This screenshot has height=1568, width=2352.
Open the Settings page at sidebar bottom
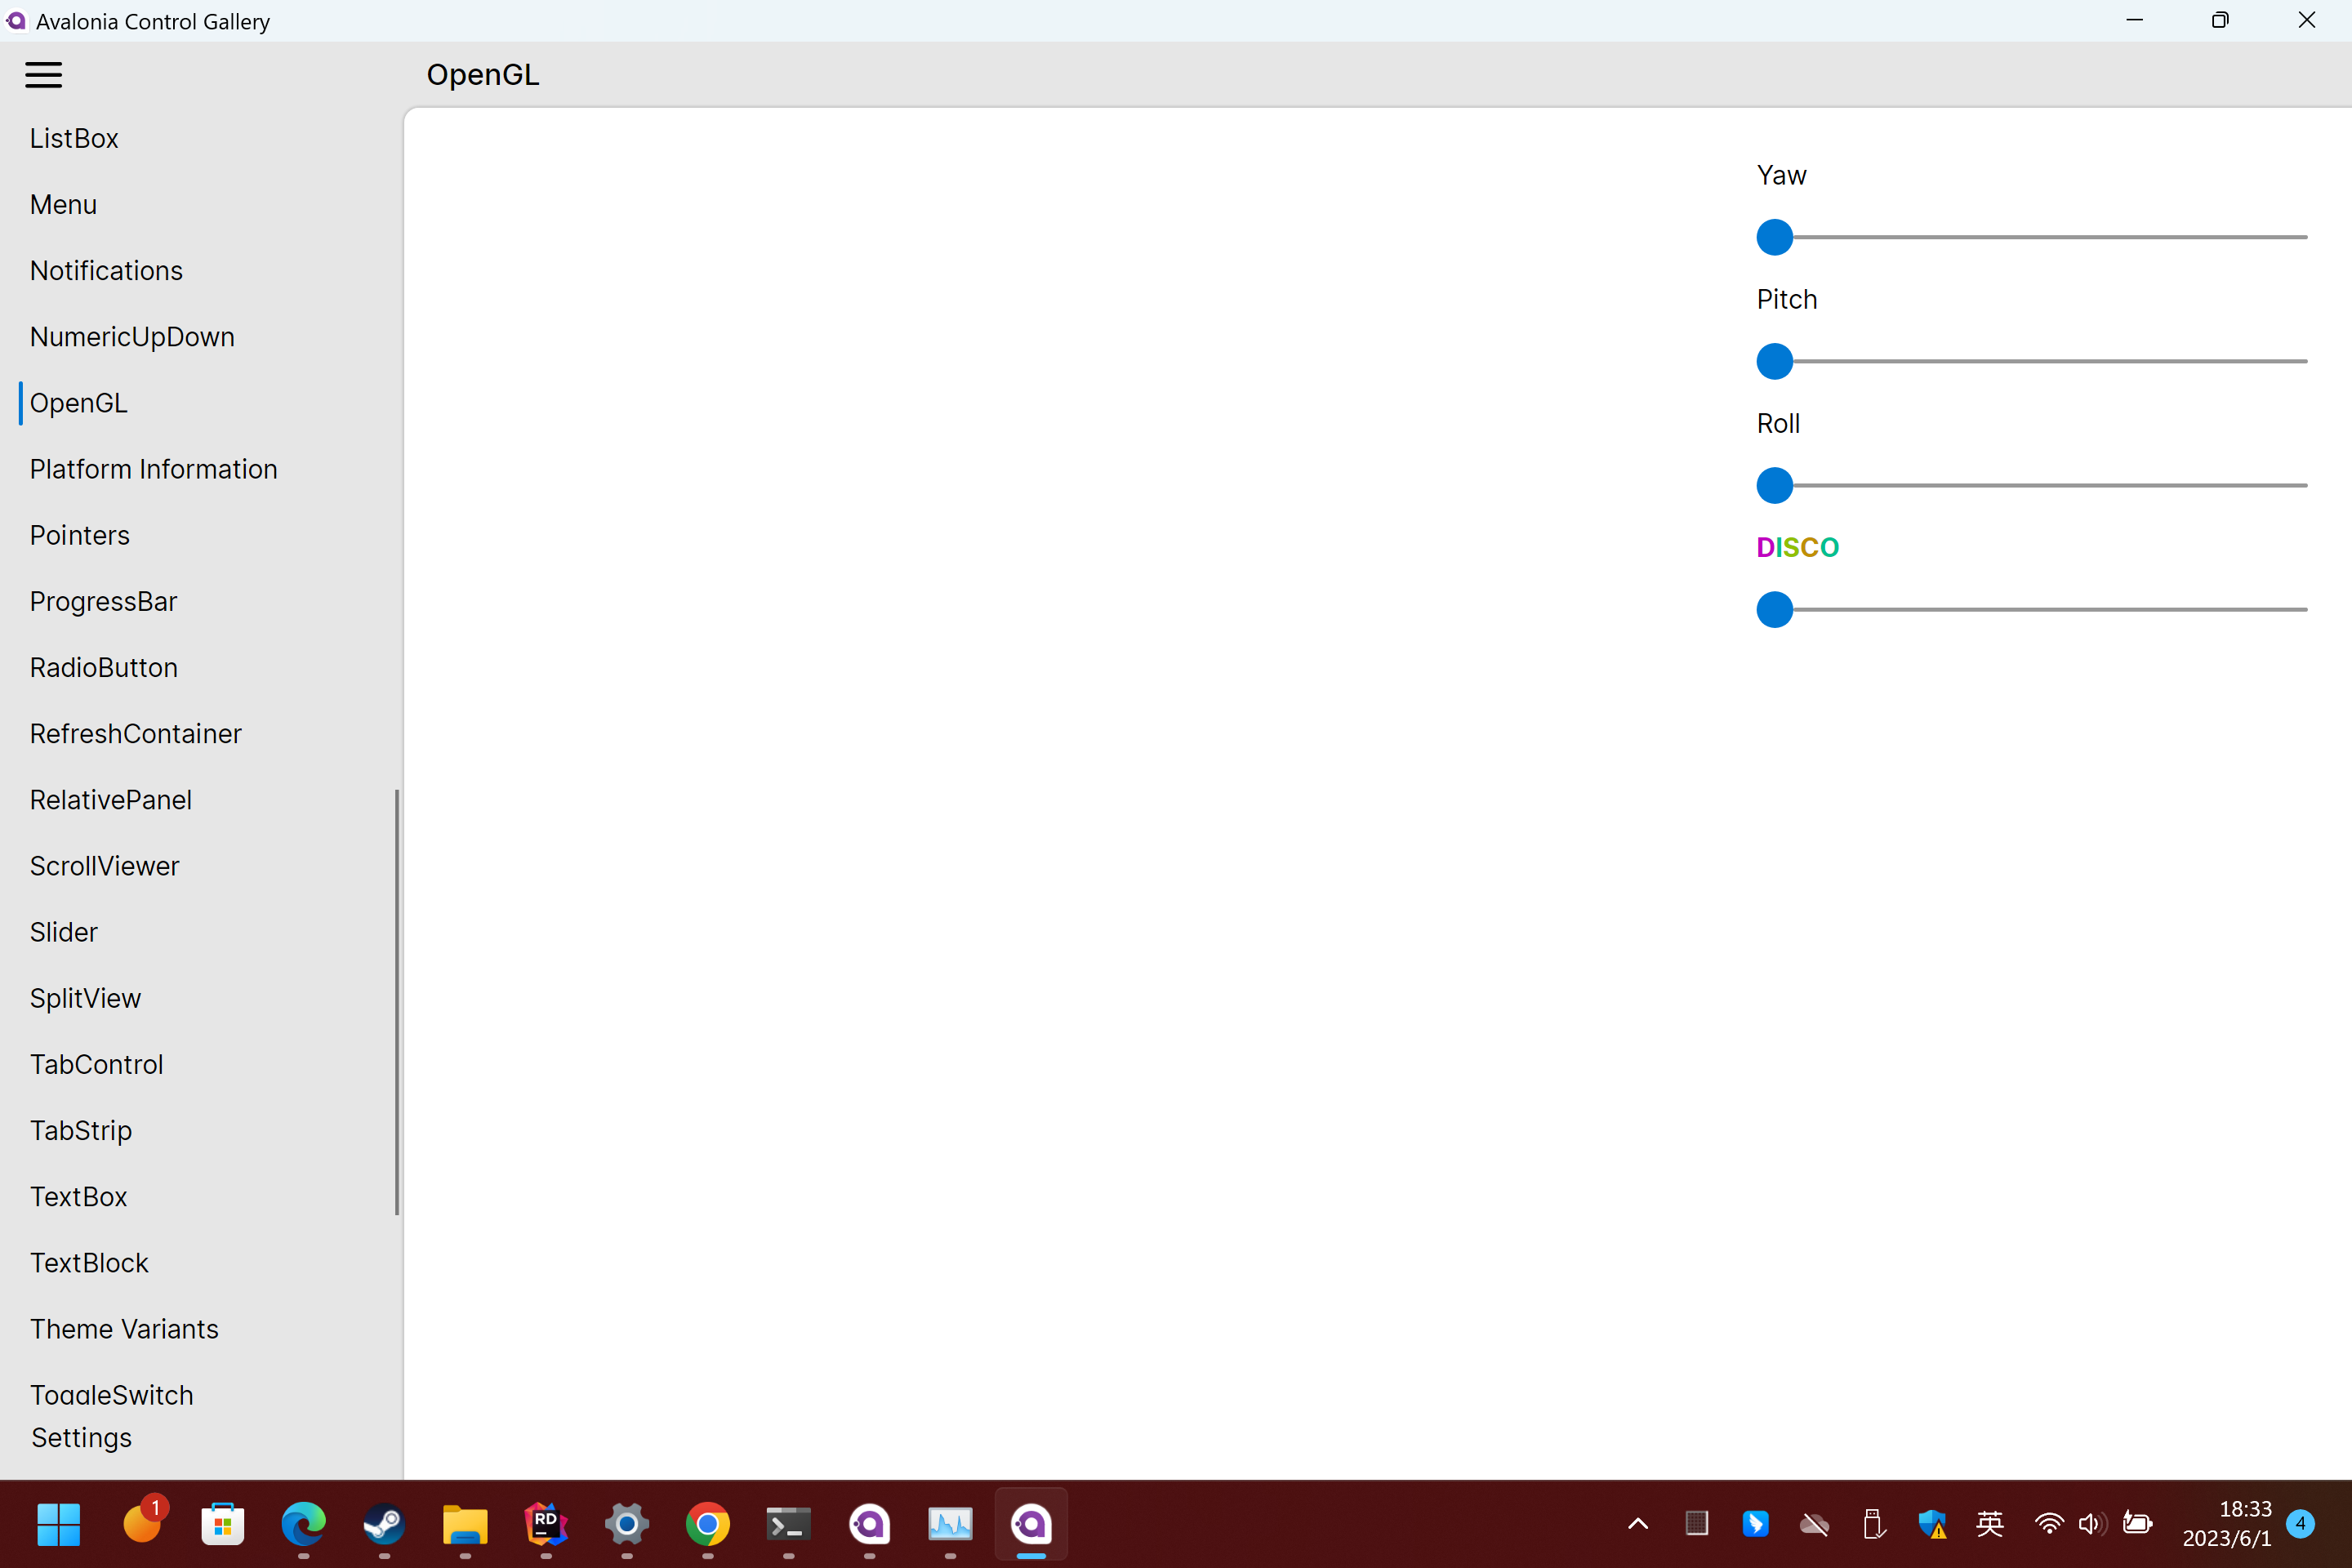(x=81, y=1437)
